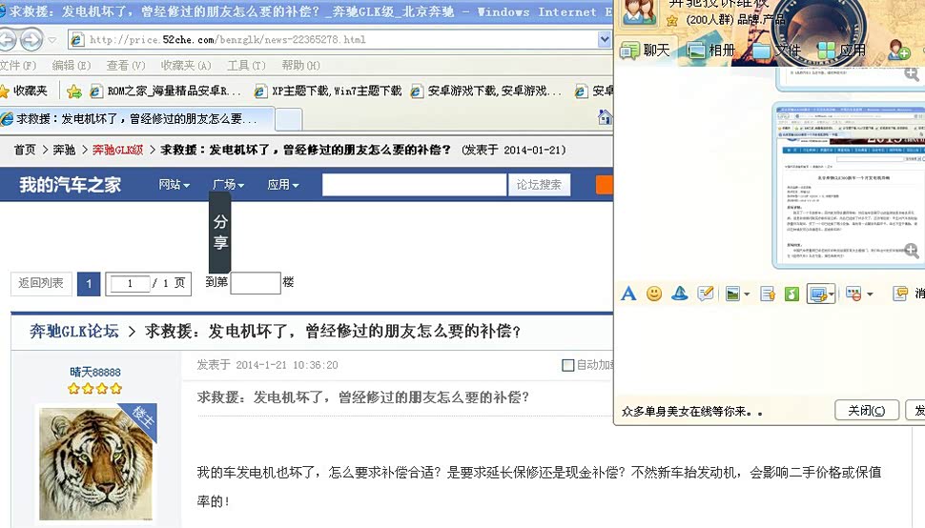Click the green music note icon in QQ
This screenshot has width=925, height=528.
pyautogui.click(x=791, y=294)
